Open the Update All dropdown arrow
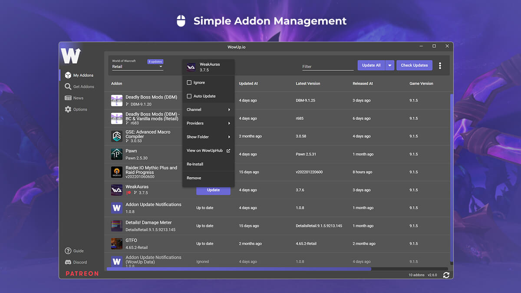 [389, 66]
